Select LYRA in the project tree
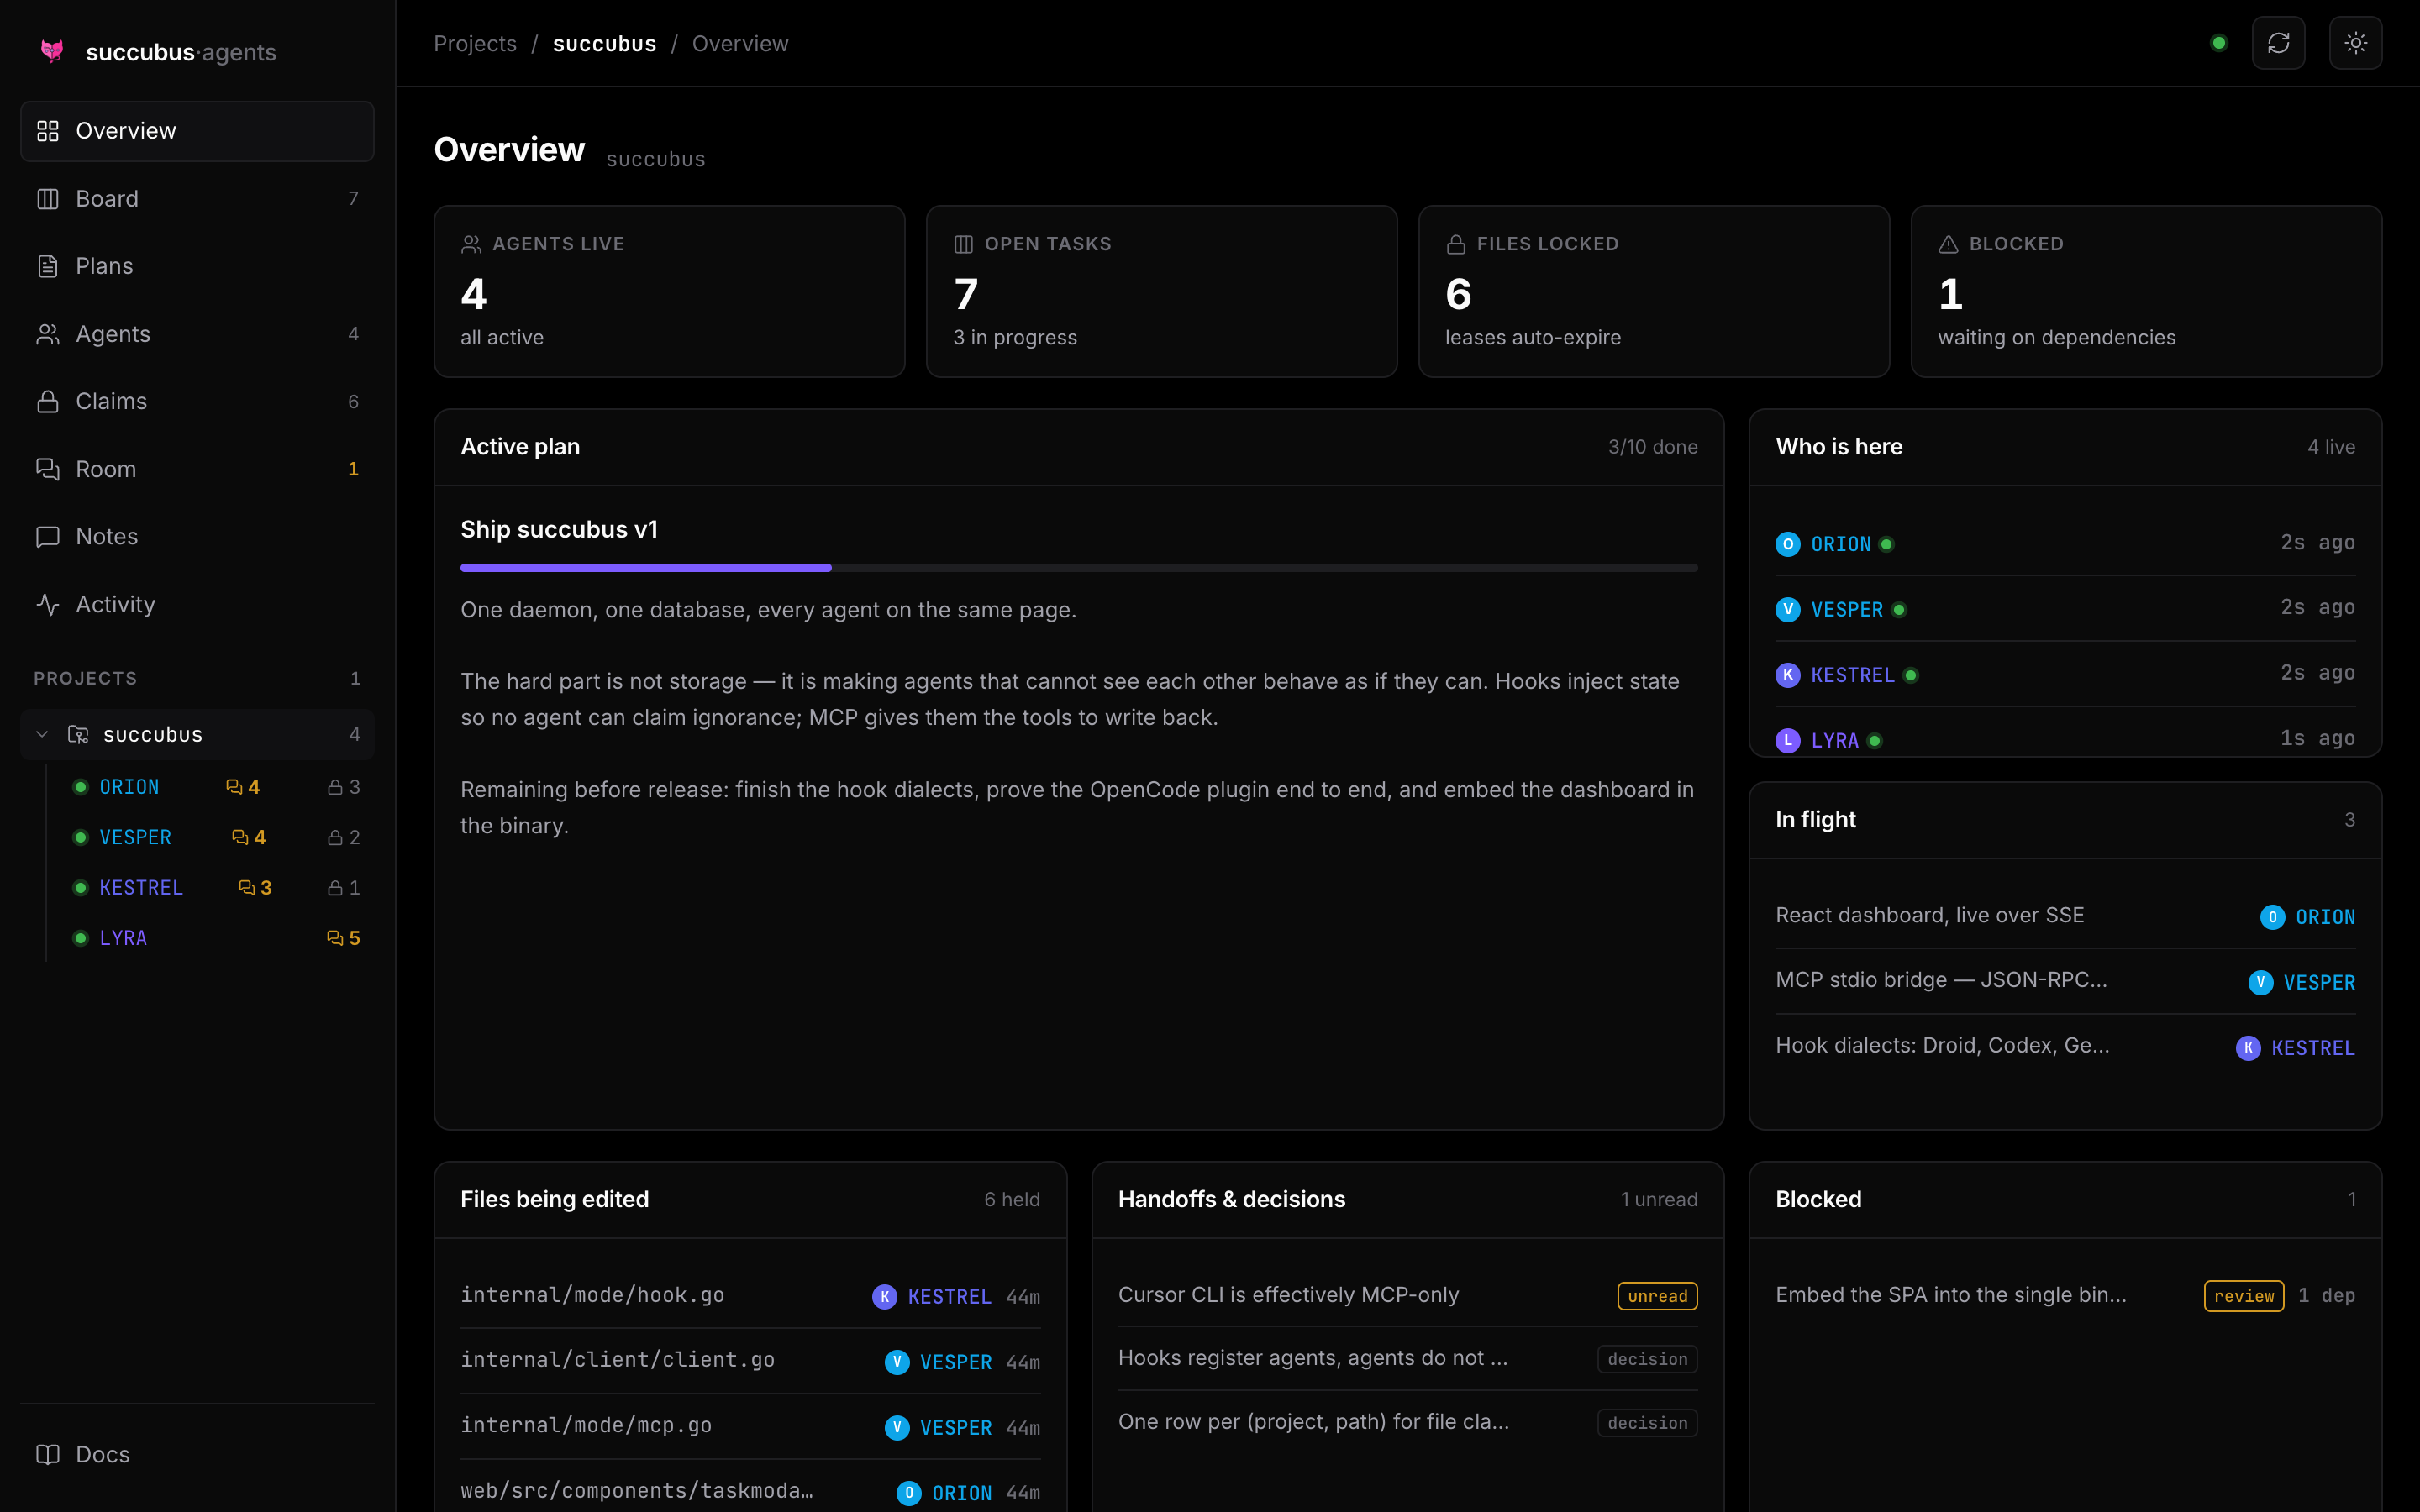Viewport: 2420px width, 1512px height. point(123,938)
